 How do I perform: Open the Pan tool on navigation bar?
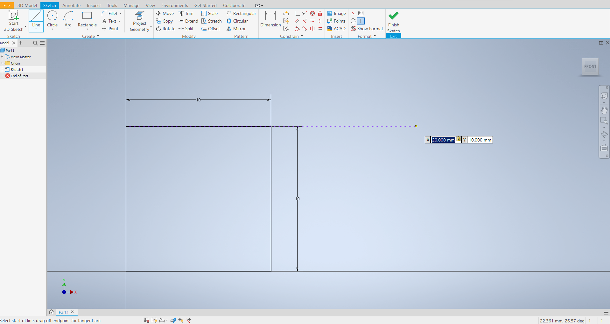[604, 110]
